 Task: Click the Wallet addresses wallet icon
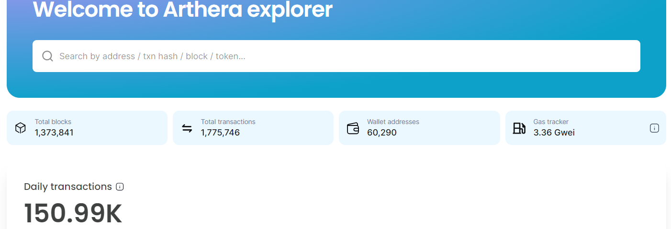(x=353, y=128)
